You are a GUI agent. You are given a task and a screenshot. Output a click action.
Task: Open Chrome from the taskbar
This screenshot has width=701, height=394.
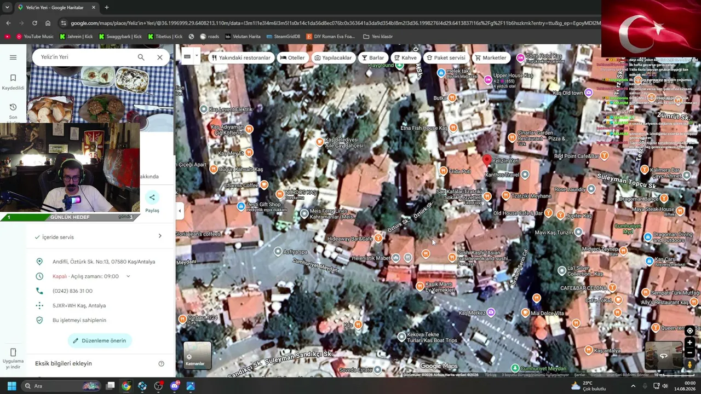(x=126, y=386)
